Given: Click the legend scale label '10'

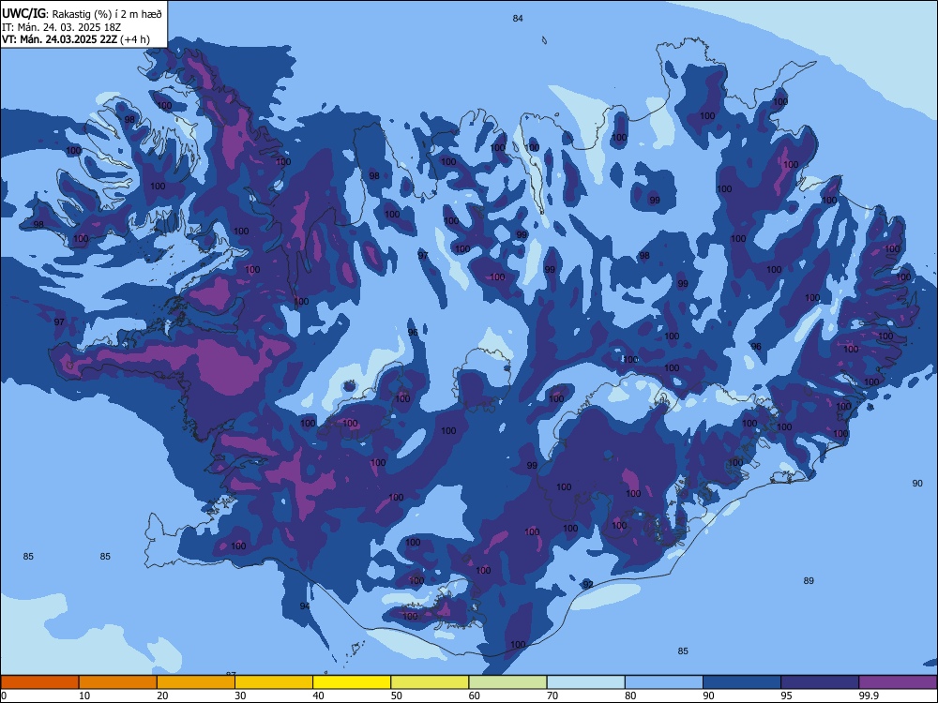Looking at the screenshot, I should click(84, 696).
